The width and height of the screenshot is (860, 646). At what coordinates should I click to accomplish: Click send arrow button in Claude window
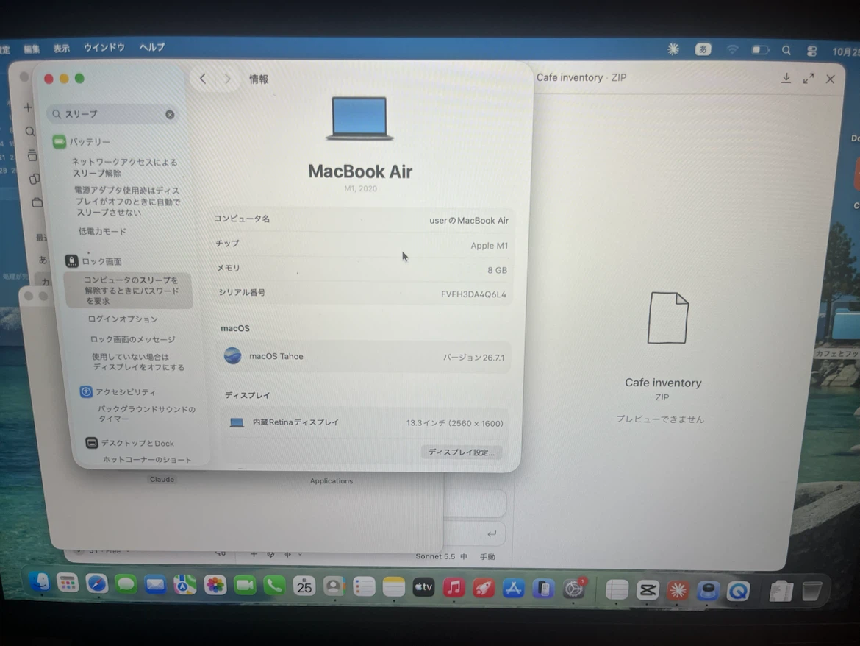point(492,533)
